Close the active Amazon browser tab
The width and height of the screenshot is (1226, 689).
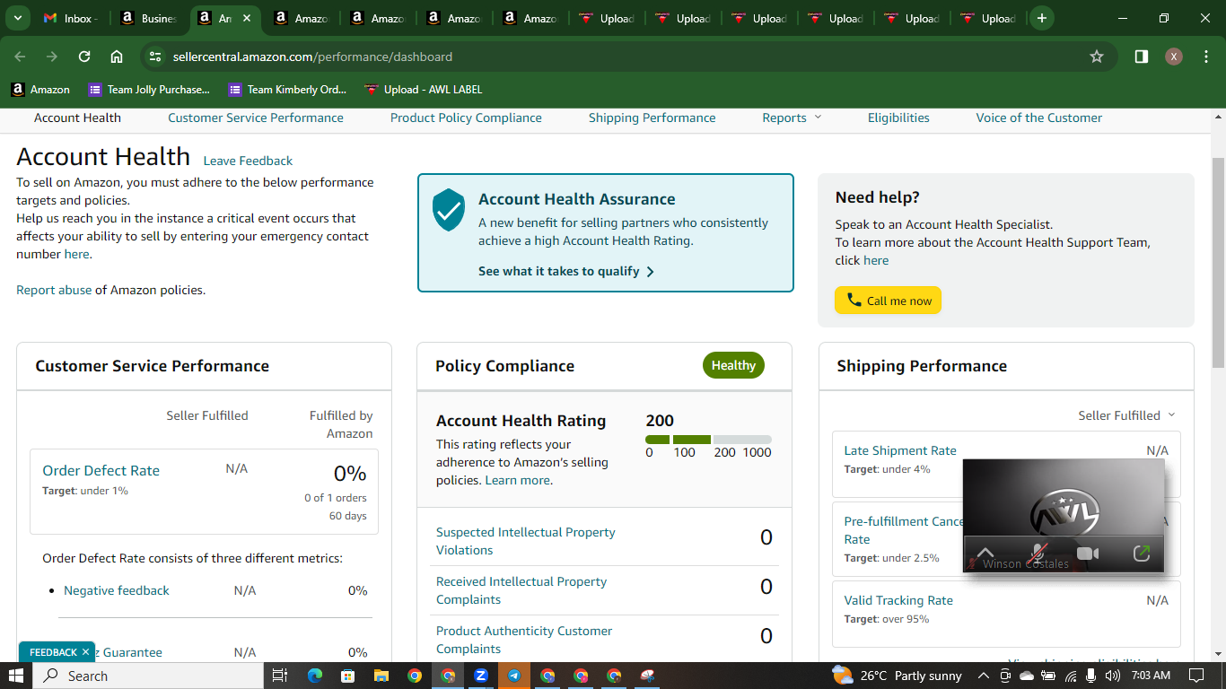coord(247,18)
